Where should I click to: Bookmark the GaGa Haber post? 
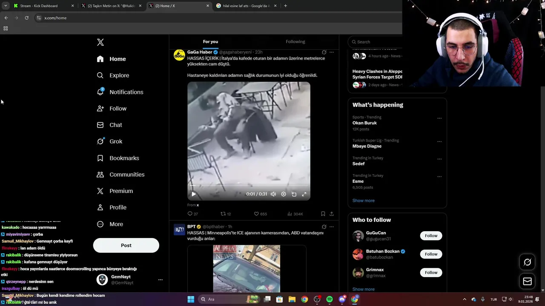(x=323, y=214)
